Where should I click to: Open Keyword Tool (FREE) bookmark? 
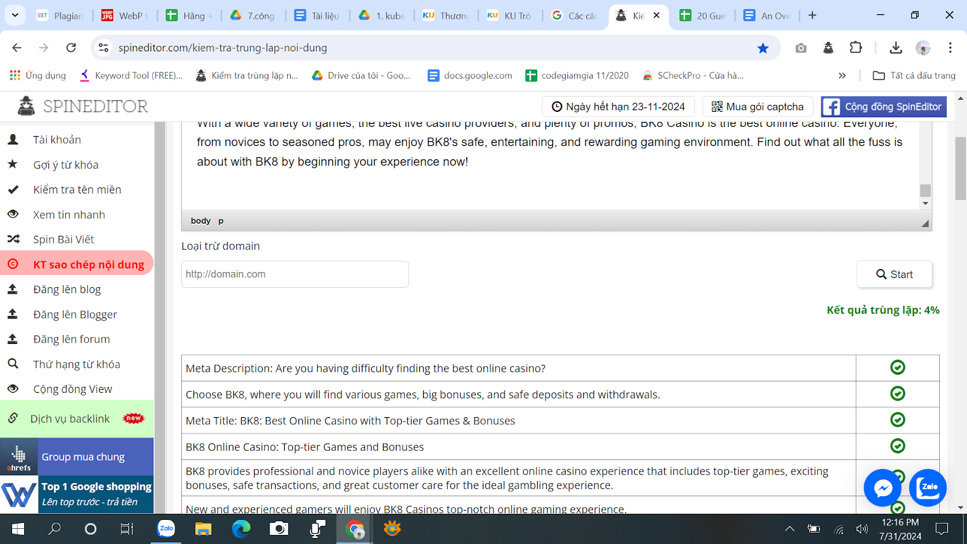click(131, 76)
